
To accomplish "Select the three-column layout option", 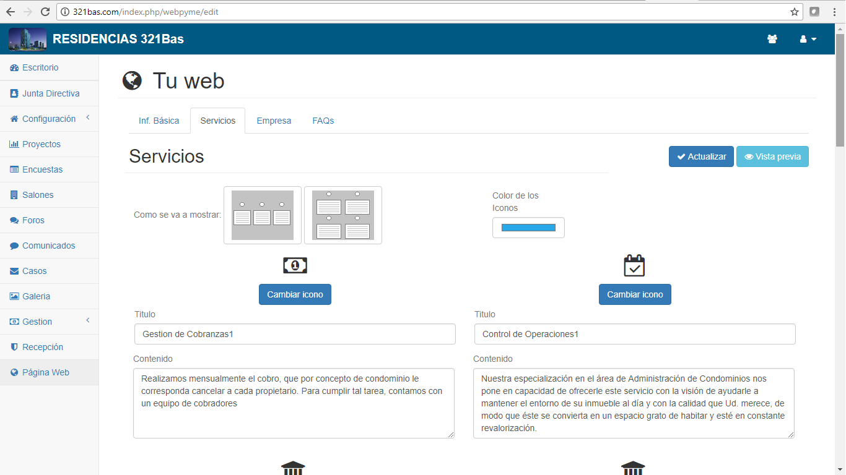I will tap(263, 215).
